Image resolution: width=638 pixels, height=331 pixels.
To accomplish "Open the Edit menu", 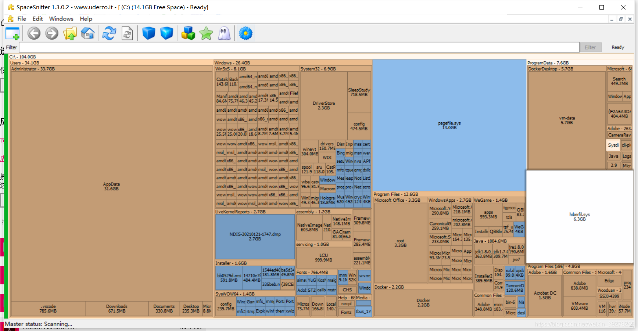I will (37, 19).
